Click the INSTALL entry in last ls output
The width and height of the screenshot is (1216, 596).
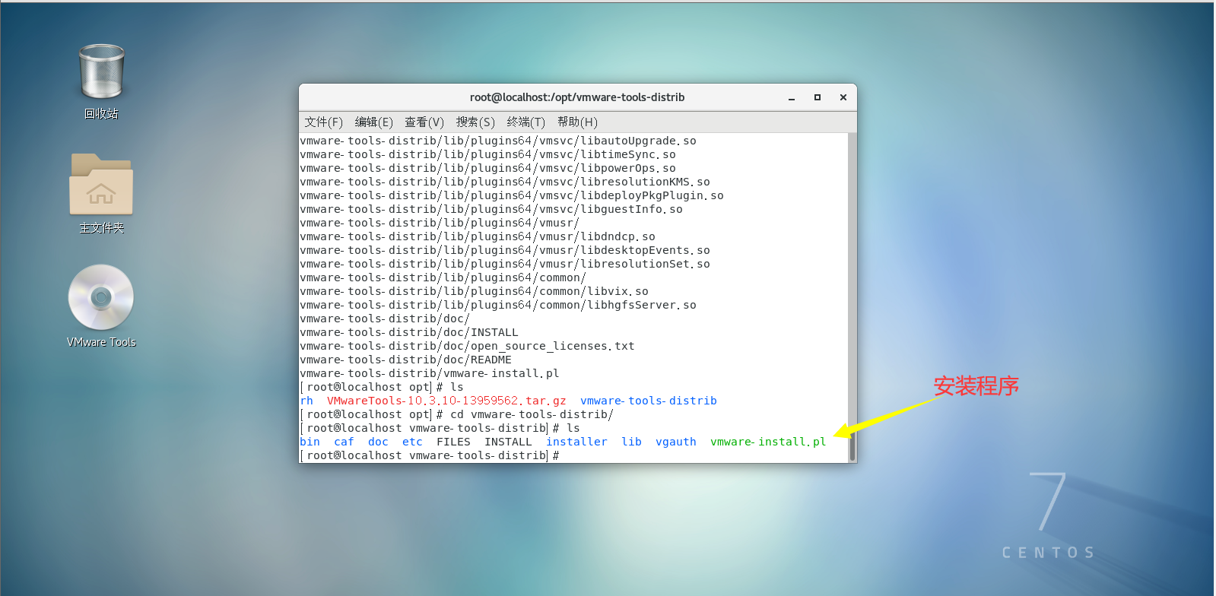(508, 442)
